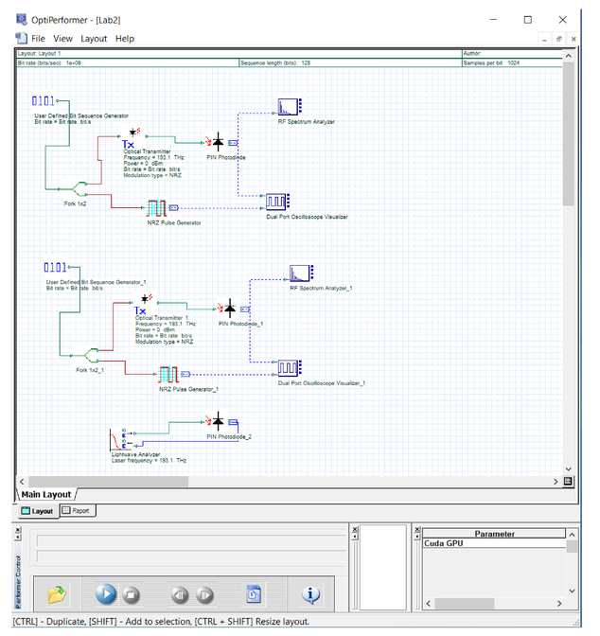Click the canvas horizontal scrollbar right arrow
600x636 pixels.
556,481
